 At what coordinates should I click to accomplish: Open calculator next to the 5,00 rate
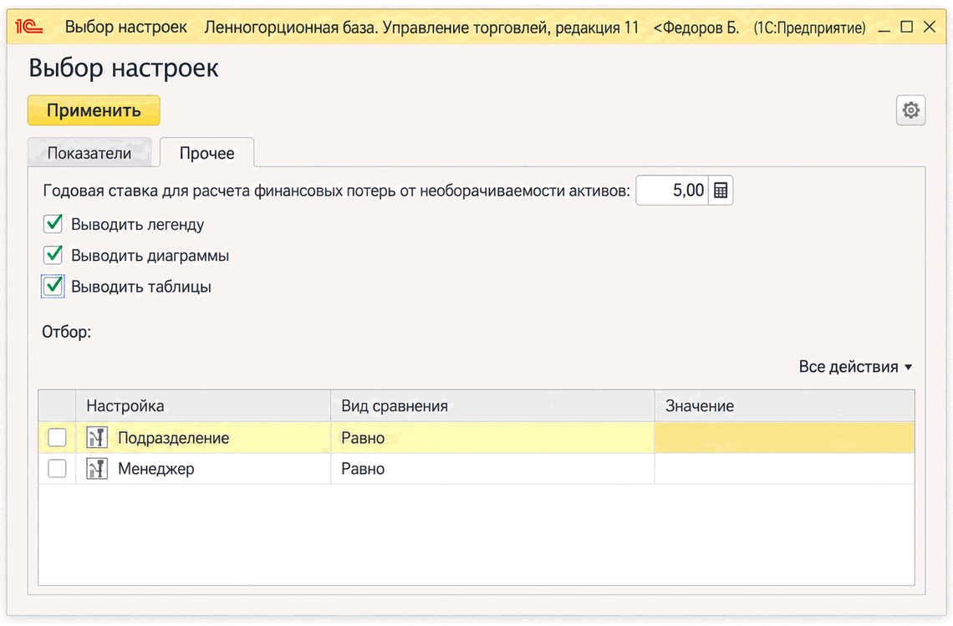[x=721, y=191]
